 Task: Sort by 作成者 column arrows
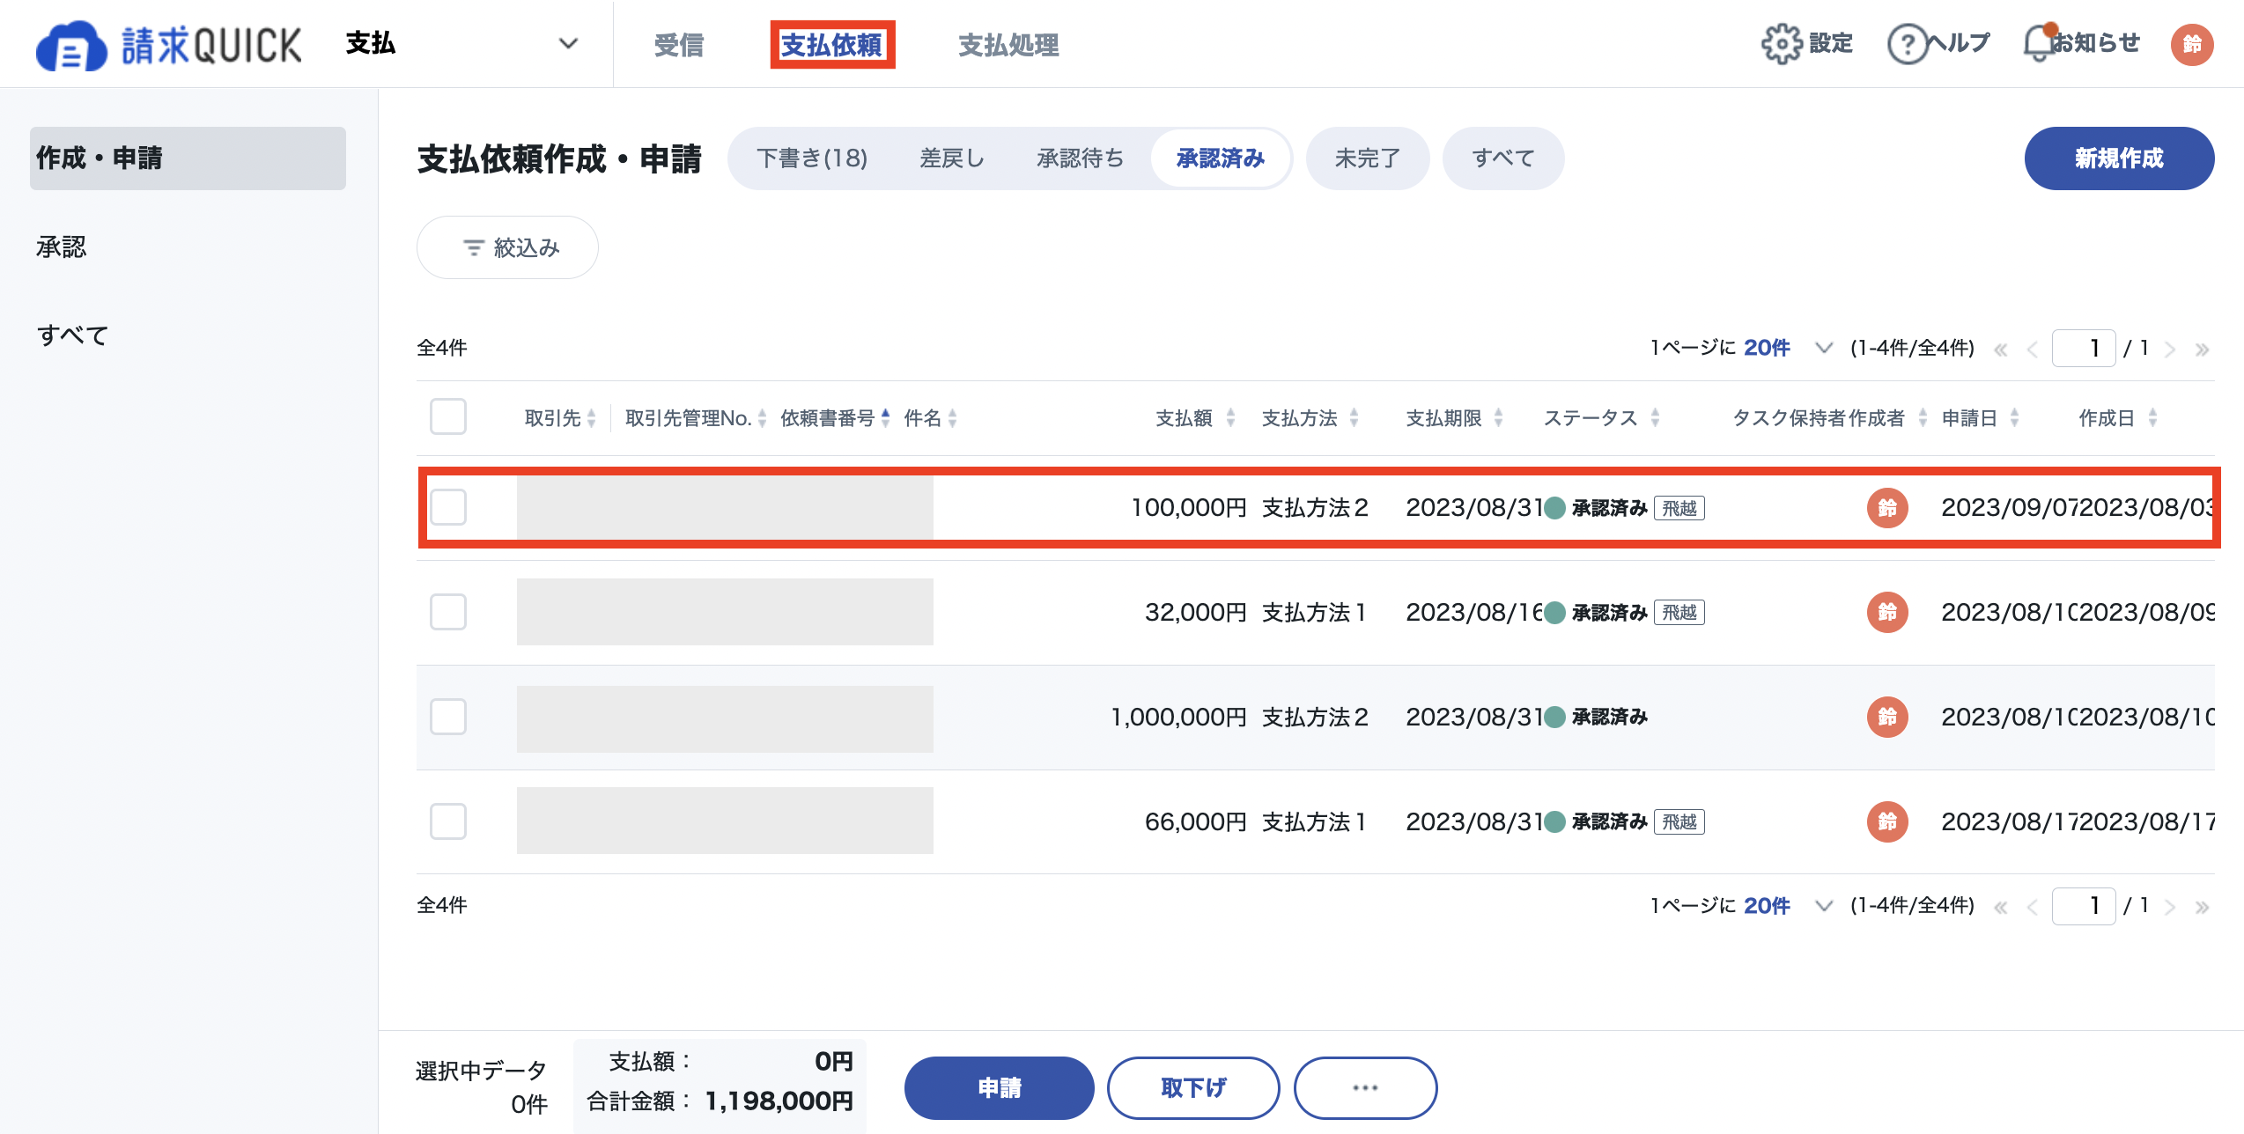(1923, 418)
